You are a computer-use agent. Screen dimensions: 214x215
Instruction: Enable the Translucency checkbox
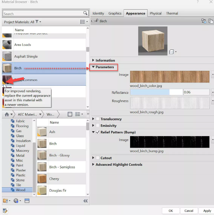[98, 119]
